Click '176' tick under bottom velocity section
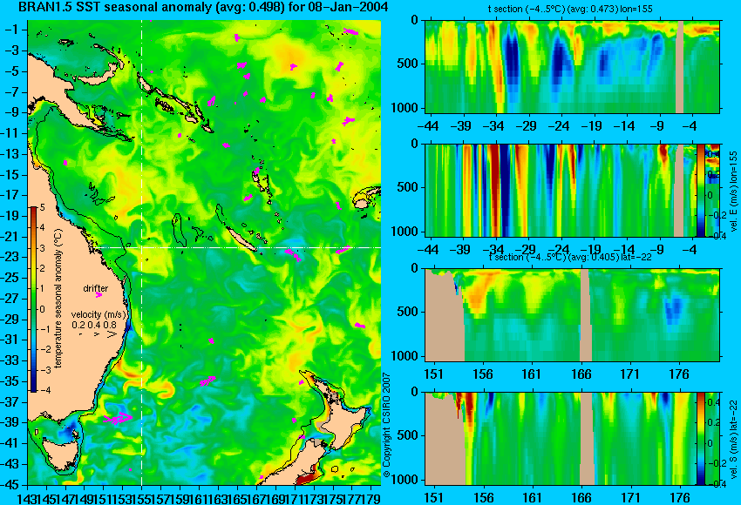Screen dimensions: 741x505 coord(680,498)
